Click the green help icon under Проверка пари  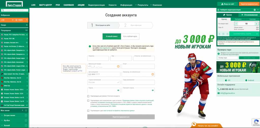pyautogui.click(x=218, y=53)
